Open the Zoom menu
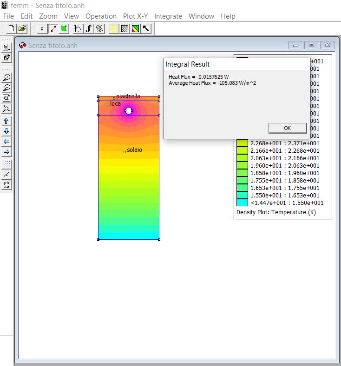Screen dimensions: 341x366 tap(48, 16)
